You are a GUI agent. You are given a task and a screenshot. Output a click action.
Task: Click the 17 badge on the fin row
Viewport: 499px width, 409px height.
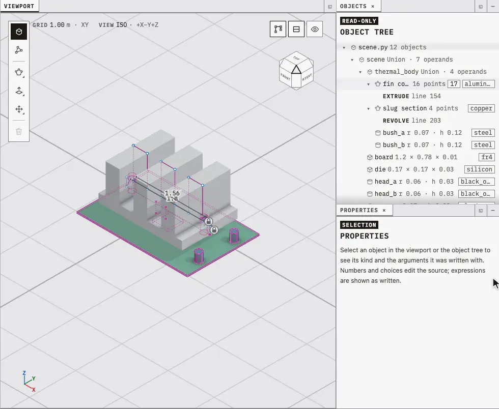[454, 84]
